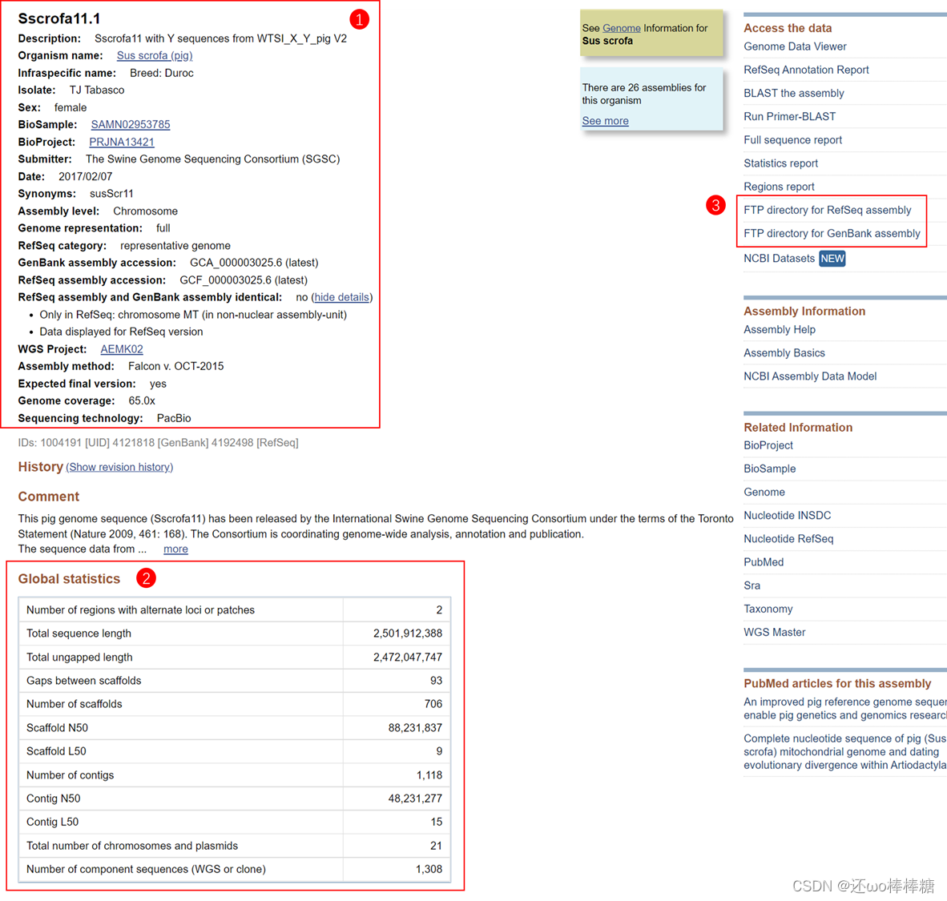Open BioProject PRJNA13421 link
The height and width of the screenshot is (901, 947).
[x=122, y=142]
